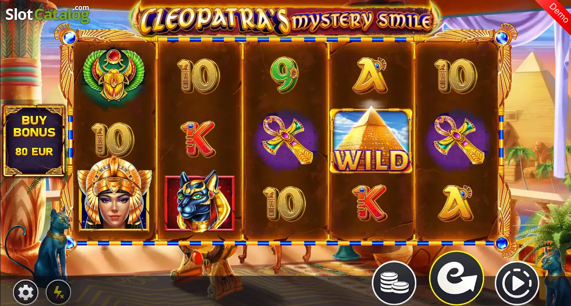Click the pyramid WILD symbol
Viewport: 571px width, 306px height.
tap(371, 141)
